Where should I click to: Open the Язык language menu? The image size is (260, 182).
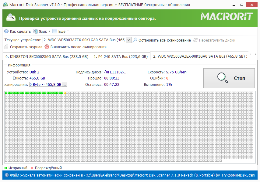44,31
